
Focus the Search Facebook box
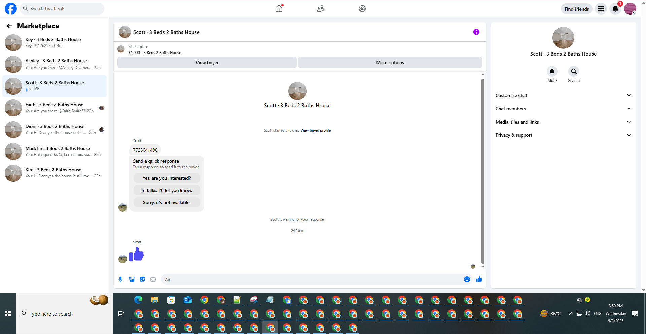pyautogui.click(x=62, y=9)
